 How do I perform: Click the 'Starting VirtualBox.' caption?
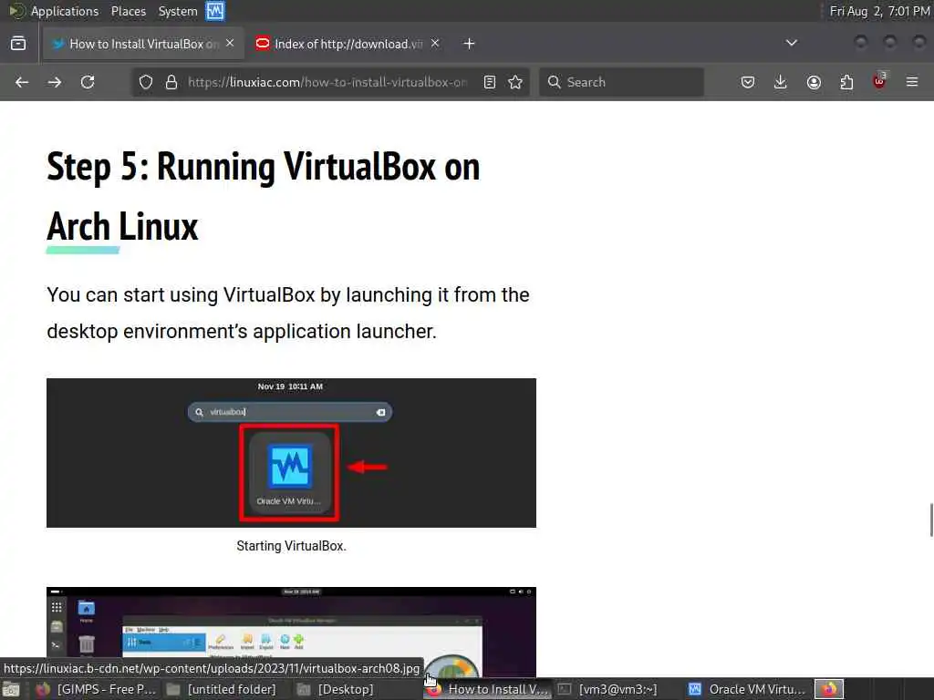291,546
